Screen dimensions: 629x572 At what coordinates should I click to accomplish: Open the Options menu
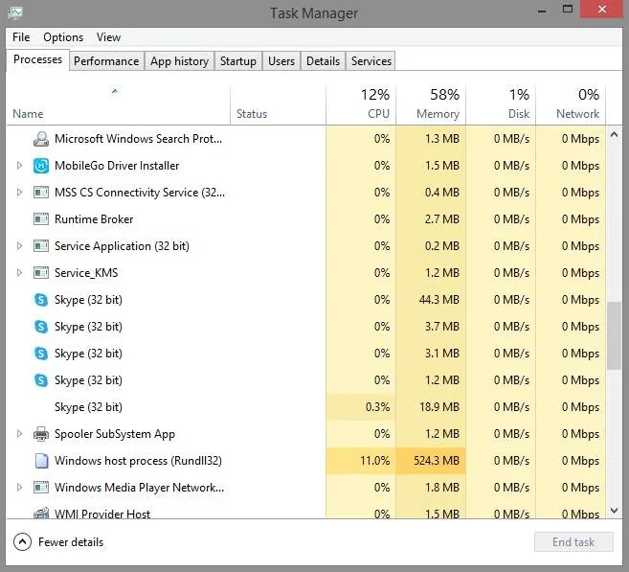63,37
